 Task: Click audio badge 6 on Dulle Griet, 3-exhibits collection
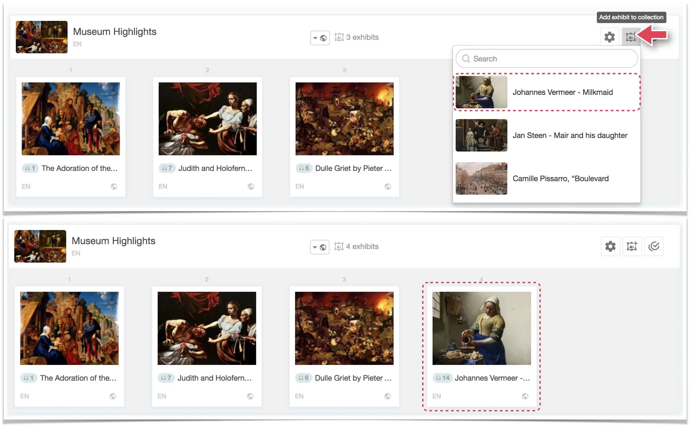304,168
